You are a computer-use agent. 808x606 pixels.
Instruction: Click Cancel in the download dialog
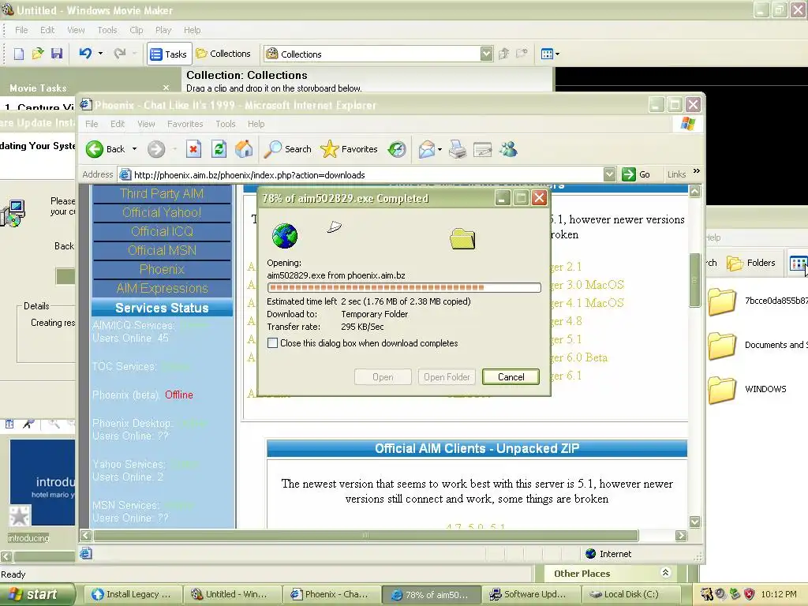coord(511,376)
